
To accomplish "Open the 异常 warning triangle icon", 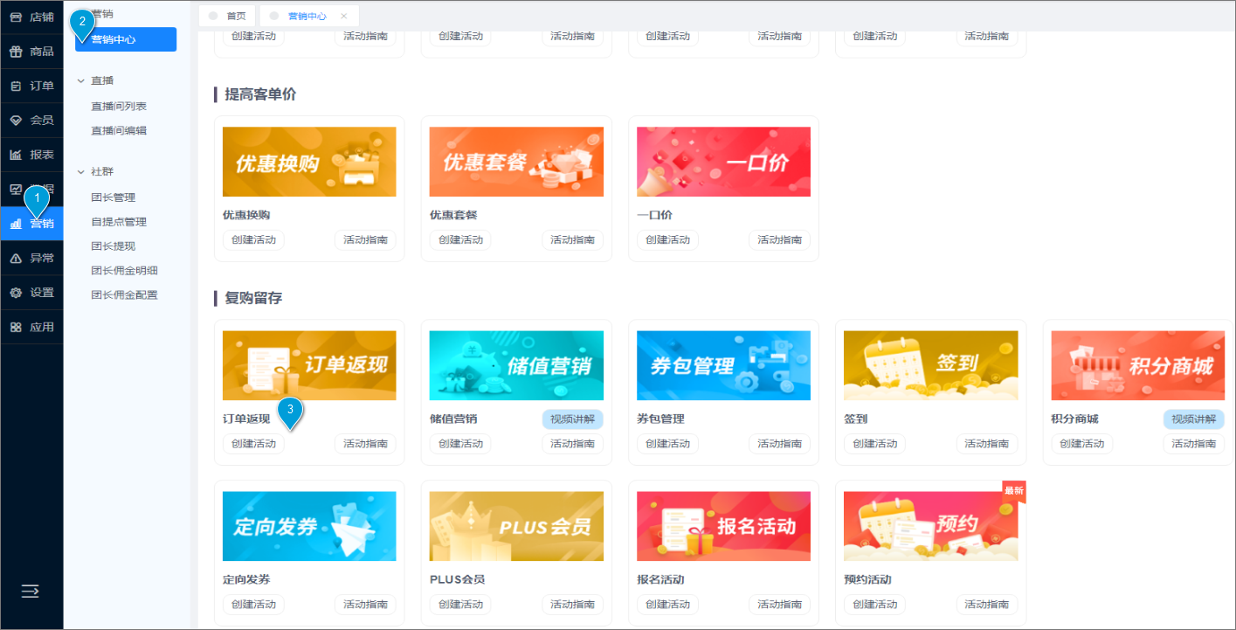I will (x=16, y=258).
